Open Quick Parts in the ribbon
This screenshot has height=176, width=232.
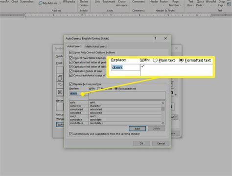[x=200, y=3]
